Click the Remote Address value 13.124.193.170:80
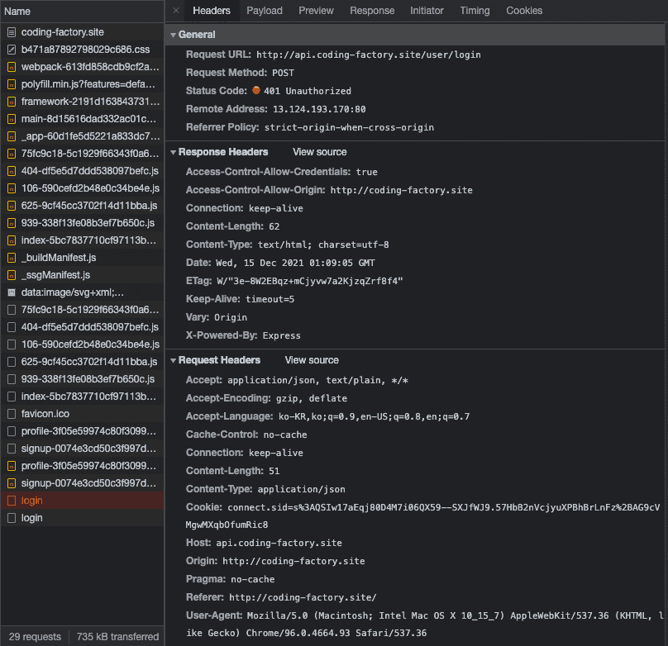The width and height of the screenshot is (668, 646). pyautogui.click(x=319, y=109)
